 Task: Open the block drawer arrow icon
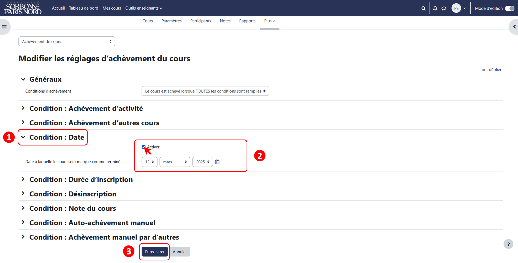pyautogui.click(x=514, y=27)
